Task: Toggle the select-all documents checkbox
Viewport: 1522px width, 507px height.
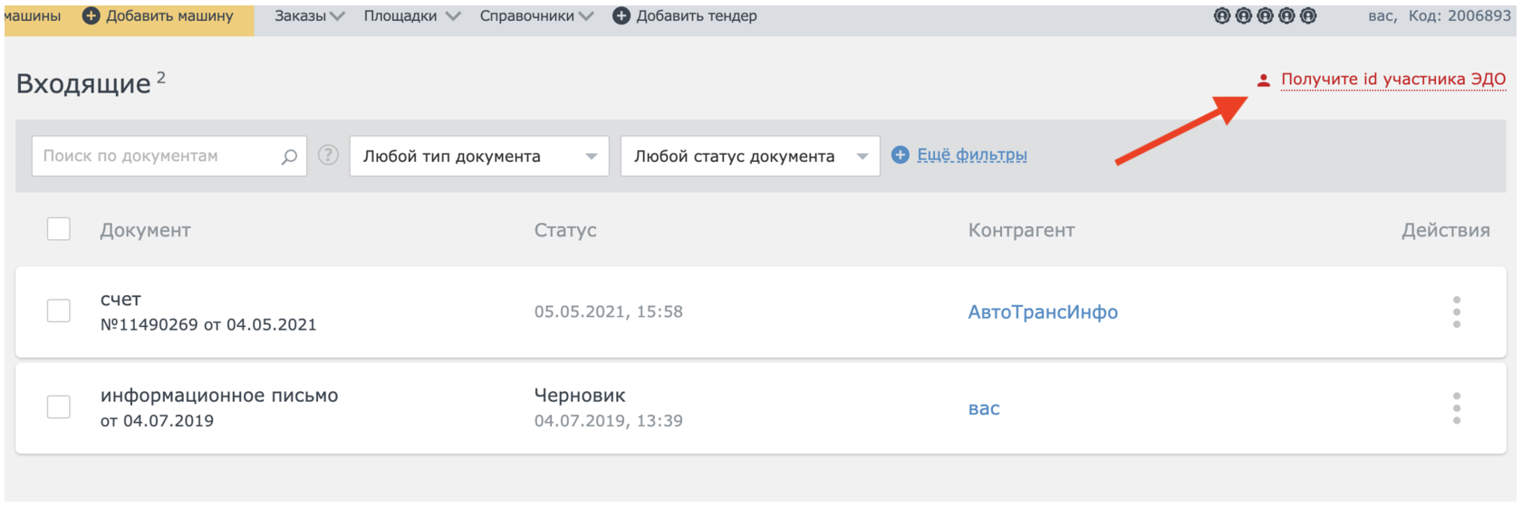Action: (x=59, y=229)
